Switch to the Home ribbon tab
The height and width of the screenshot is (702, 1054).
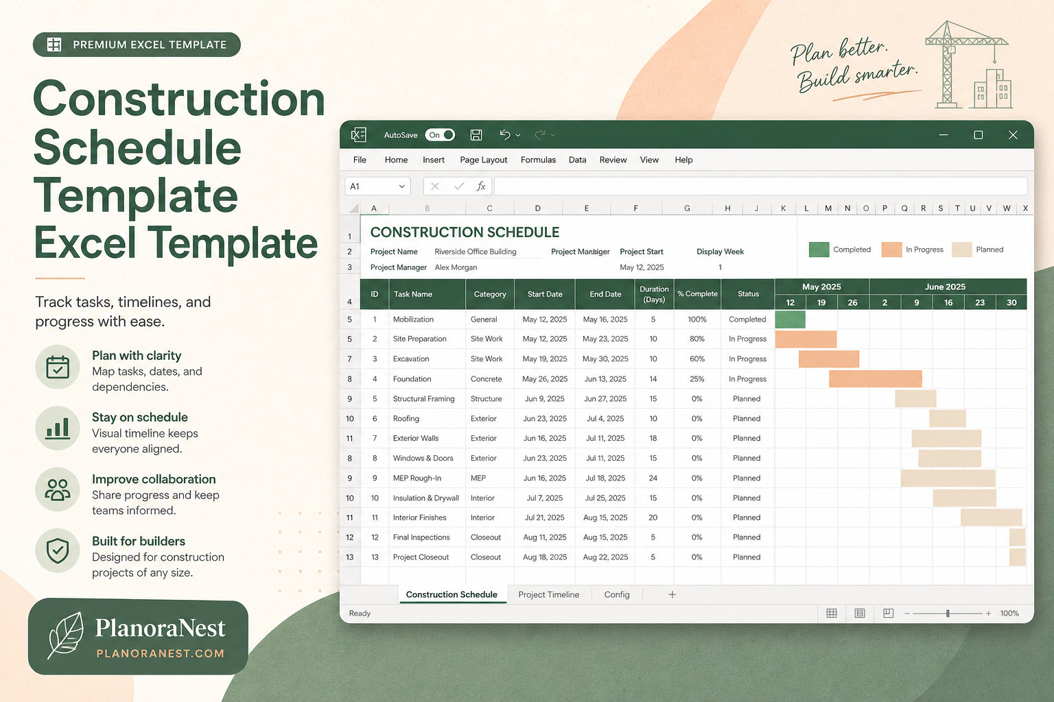396,160
